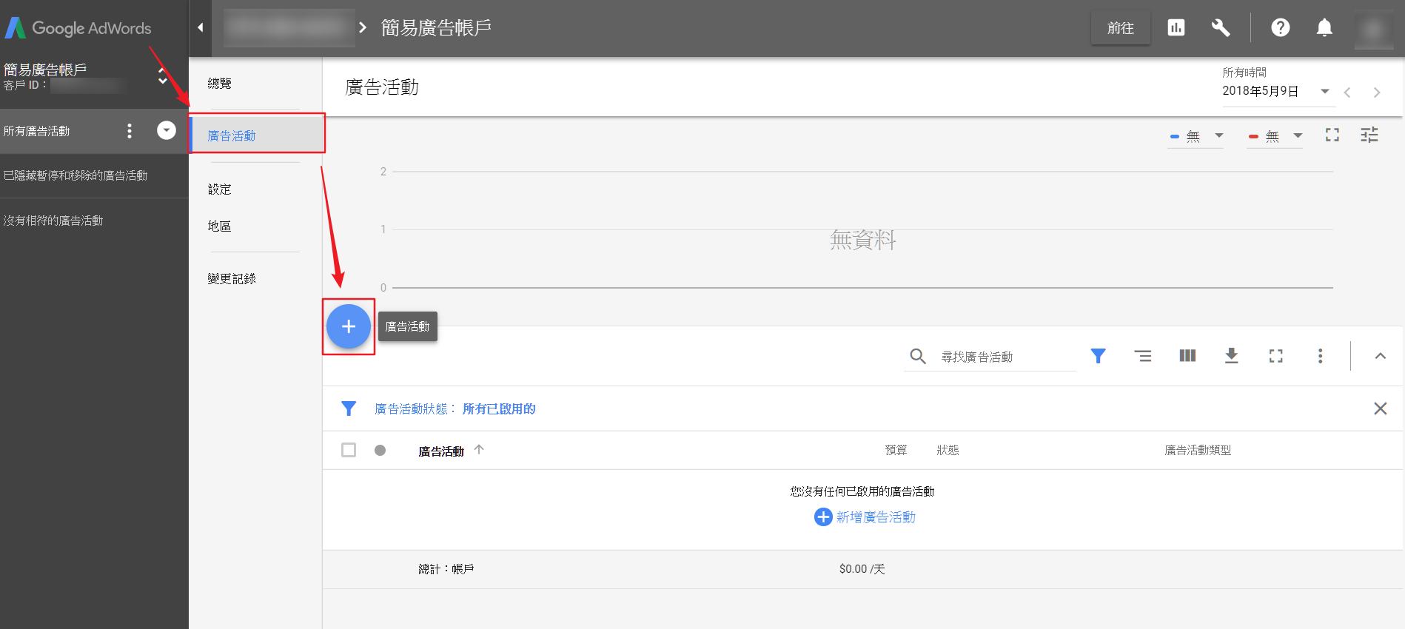
Task: Remove the campaign status filter
Action: tap(1380, 408)
